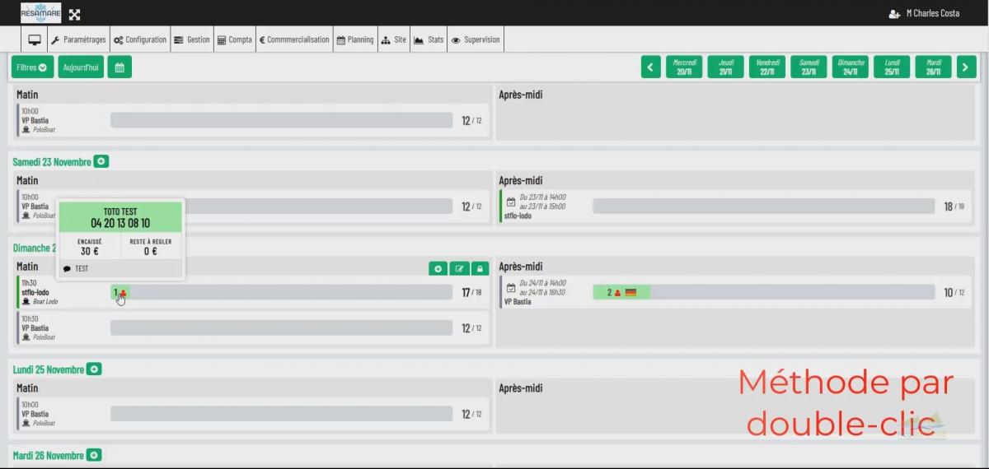The height and width of the screenshot is (469, 989).
Task: Select Dimanche 24/11 day button
Action: [x=851, y=67]
